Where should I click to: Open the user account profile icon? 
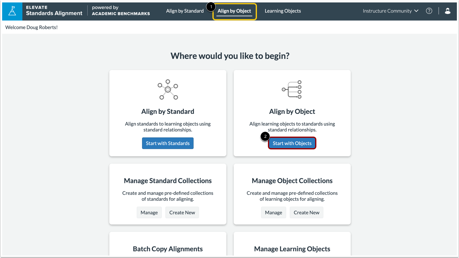pyautogui.click(x=447, y=11)
